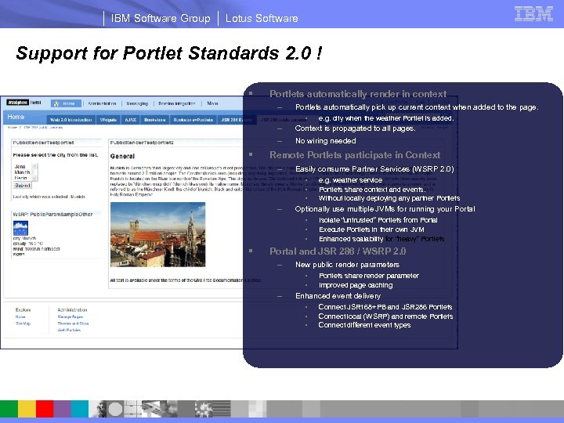Image resolution: width=564 pixels, height=423 pixels.
Task: Click 'Execute Portlets in their own JVM' bullet
Action: (x=371, y=230)
